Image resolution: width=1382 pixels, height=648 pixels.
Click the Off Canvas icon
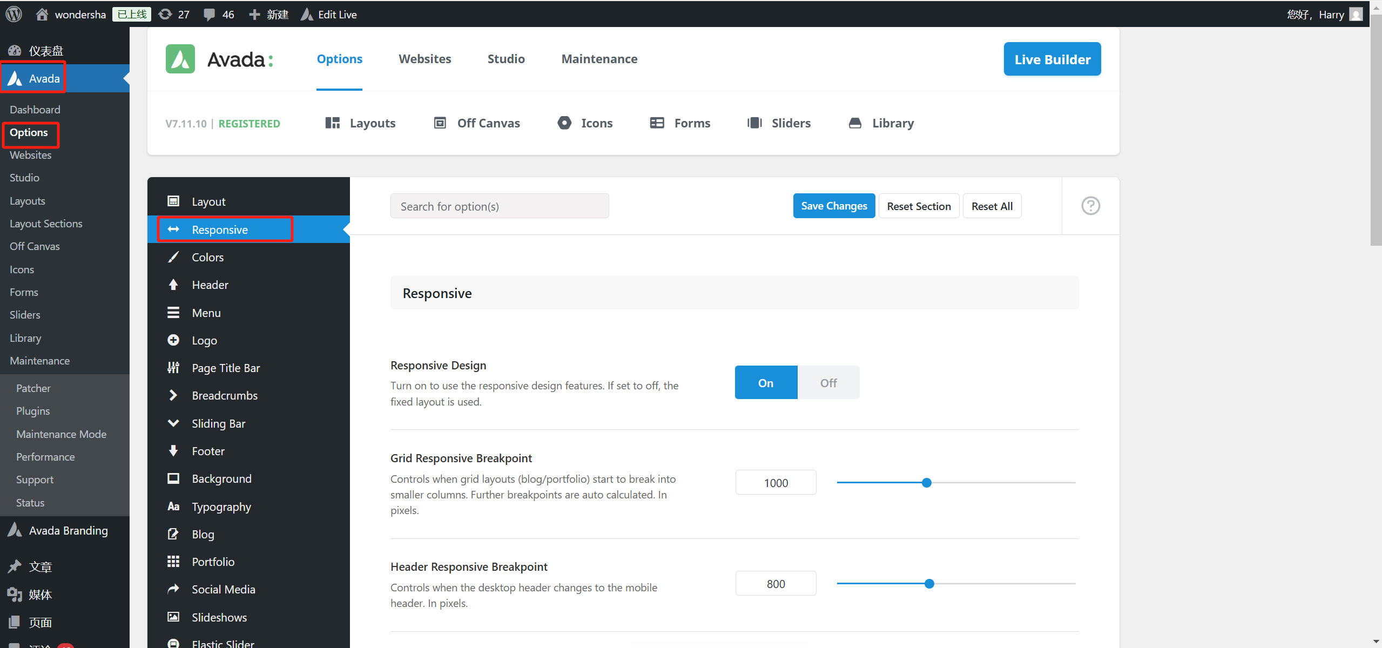[440, 123]
